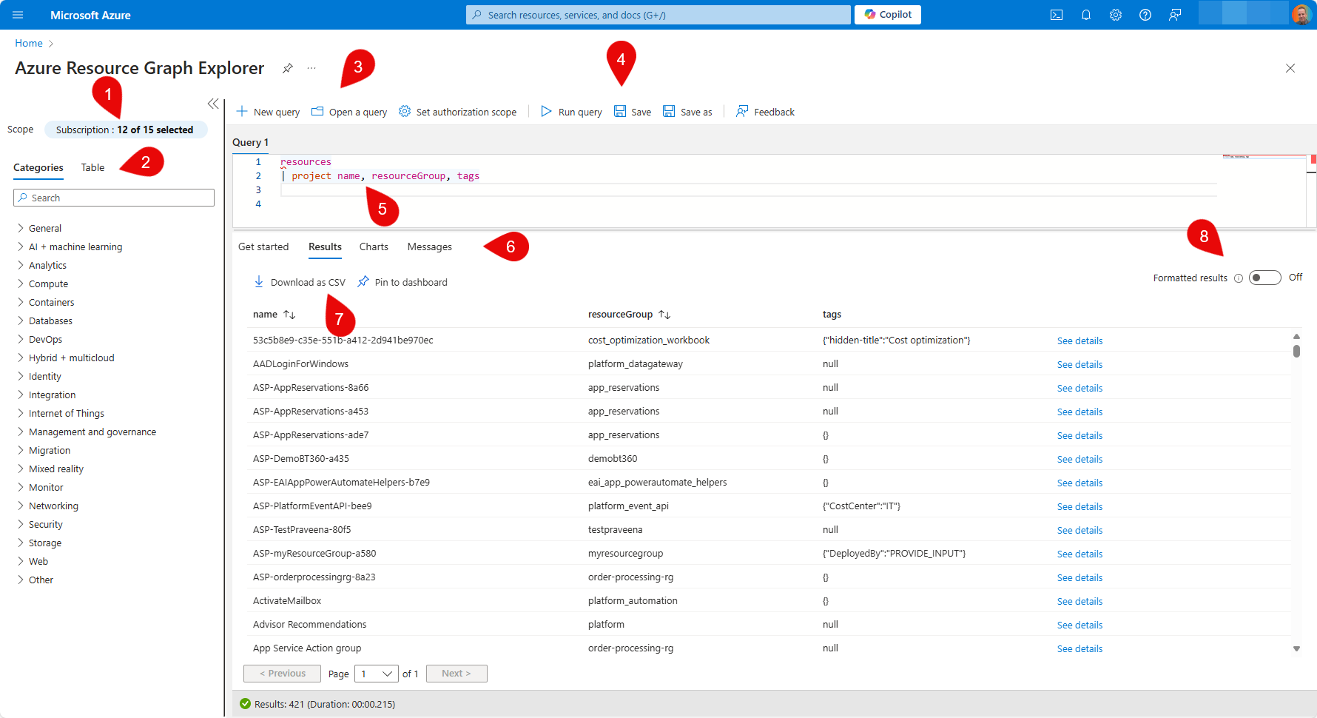This screenshot has height=718, width=1317.
Task: Save the current query
Action: (633, 111)
